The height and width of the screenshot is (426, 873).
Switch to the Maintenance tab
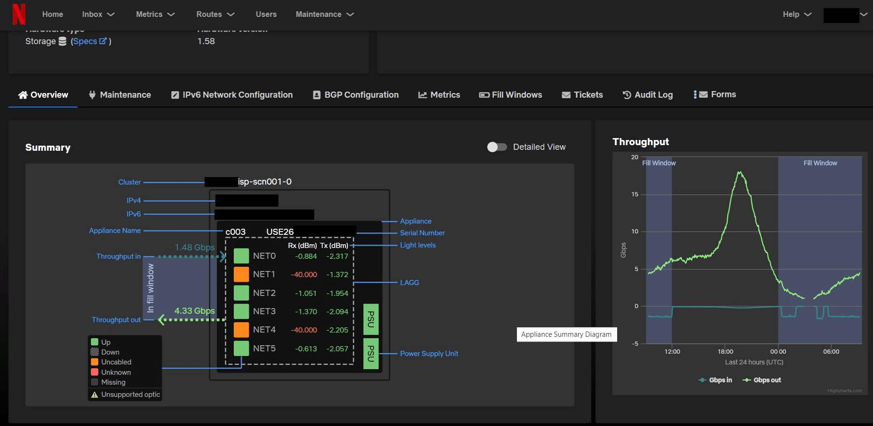pyautogui.click(x=120, y=95)
